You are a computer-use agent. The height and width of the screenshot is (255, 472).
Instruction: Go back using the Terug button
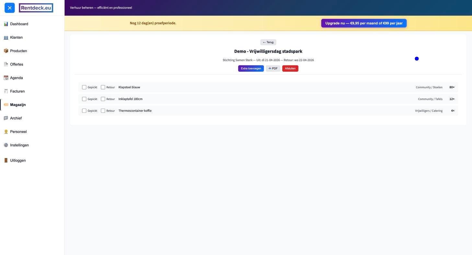(x=268, y=42)
